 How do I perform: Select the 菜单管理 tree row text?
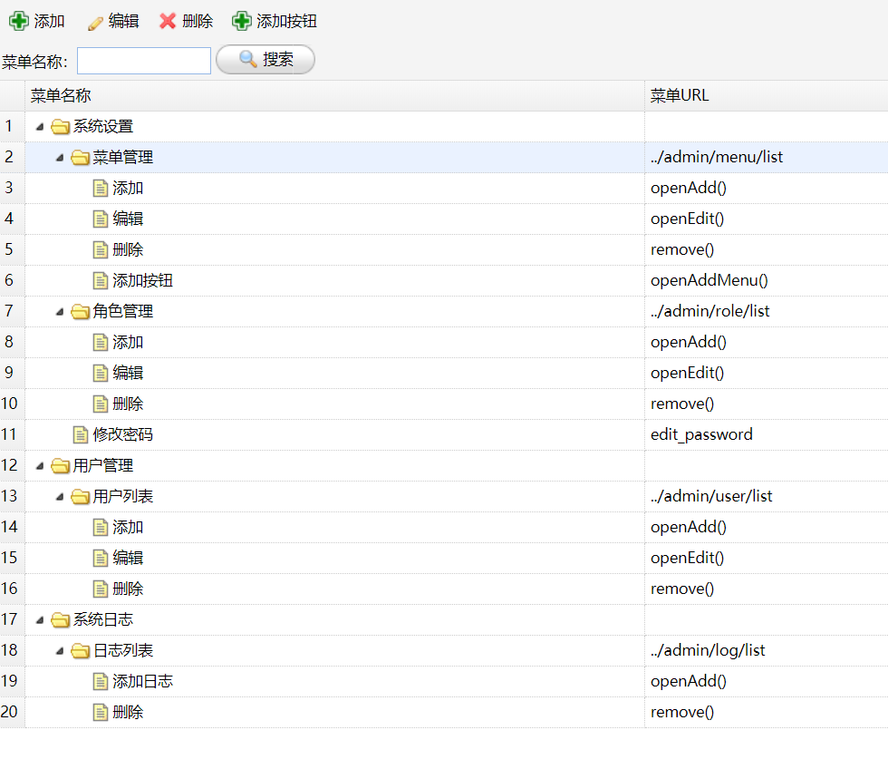123,157
